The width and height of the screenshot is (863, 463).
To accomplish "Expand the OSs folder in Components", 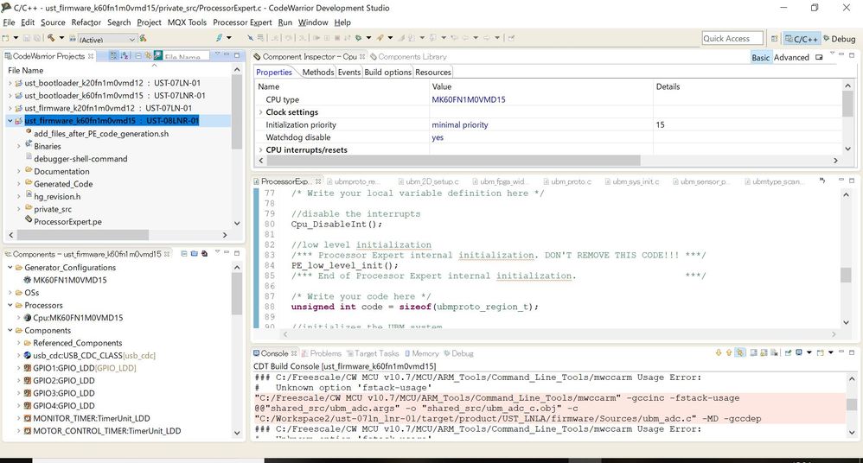I will (x=10, y=293).
